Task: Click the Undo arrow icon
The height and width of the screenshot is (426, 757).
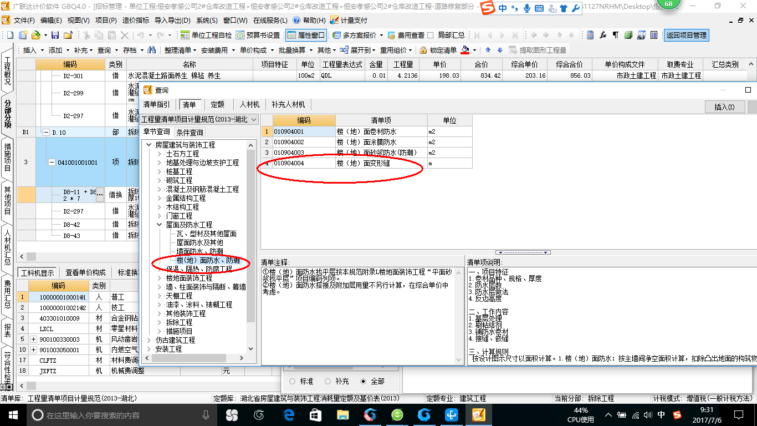Action: tap(140, 35)
